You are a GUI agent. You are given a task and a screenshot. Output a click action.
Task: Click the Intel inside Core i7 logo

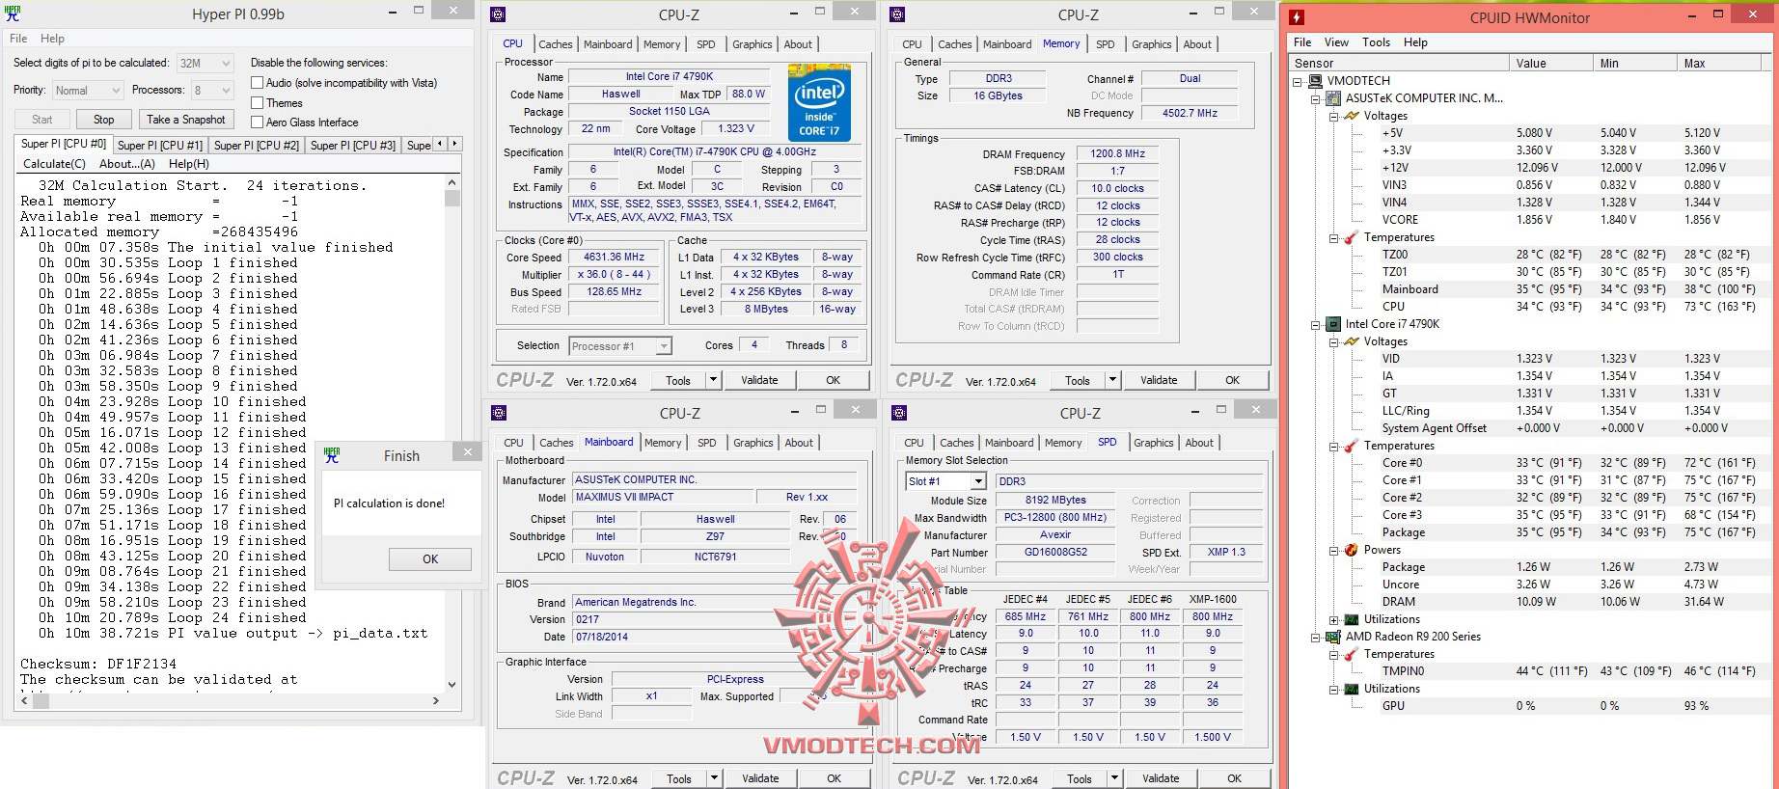pos(819,102)
